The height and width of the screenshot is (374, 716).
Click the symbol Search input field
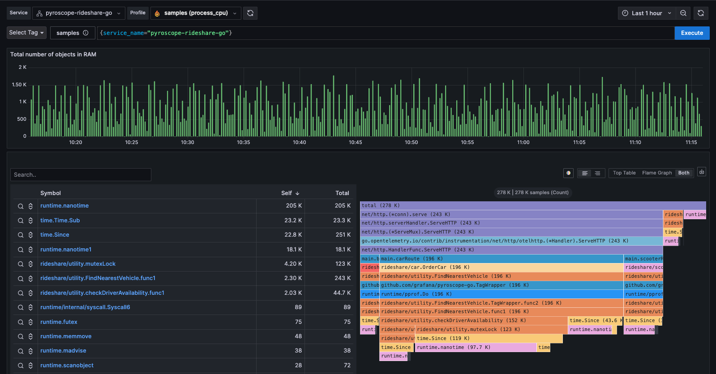tap(81, 175)
